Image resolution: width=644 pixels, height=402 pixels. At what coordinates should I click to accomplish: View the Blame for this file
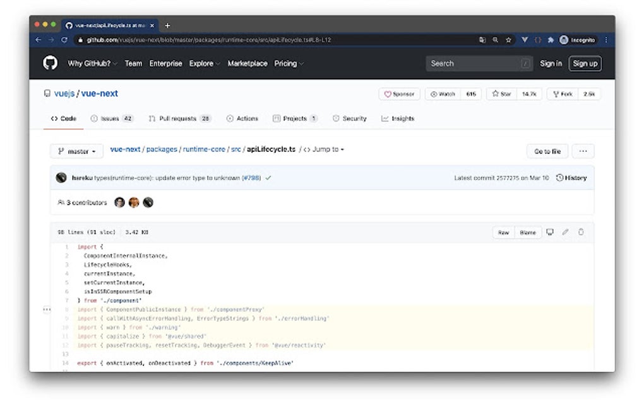coord(528,232)
